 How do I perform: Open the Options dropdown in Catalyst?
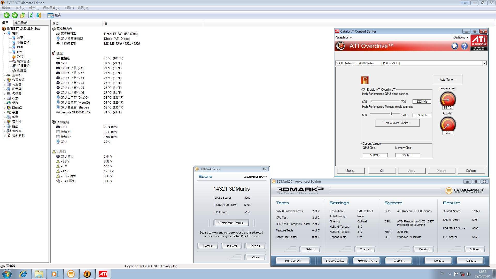click(x=461, y=37)
